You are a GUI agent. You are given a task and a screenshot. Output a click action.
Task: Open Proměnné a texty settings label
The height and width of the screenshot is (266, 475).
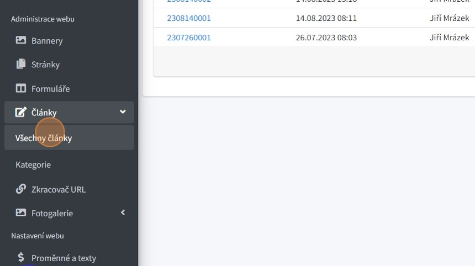tap(64, 258)
